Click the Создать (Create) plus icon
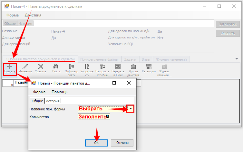The width and height of the screenshot is (243, 152). (x=10, y=66)
